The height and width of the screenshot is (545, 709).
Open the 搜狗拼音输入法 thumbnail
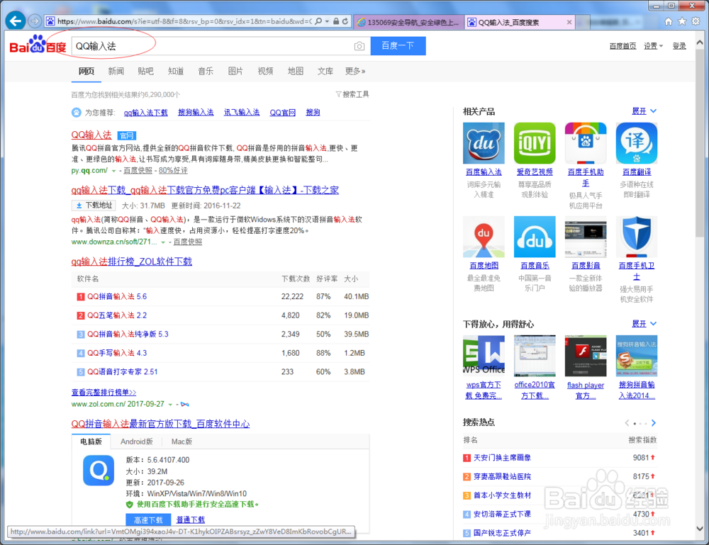(x=637, y=356)
